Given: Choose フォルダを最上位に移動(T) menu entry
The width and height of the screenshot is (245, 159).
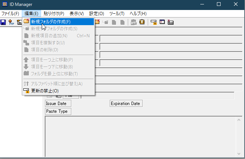Looking at the screenshot, I should [58, 74].
